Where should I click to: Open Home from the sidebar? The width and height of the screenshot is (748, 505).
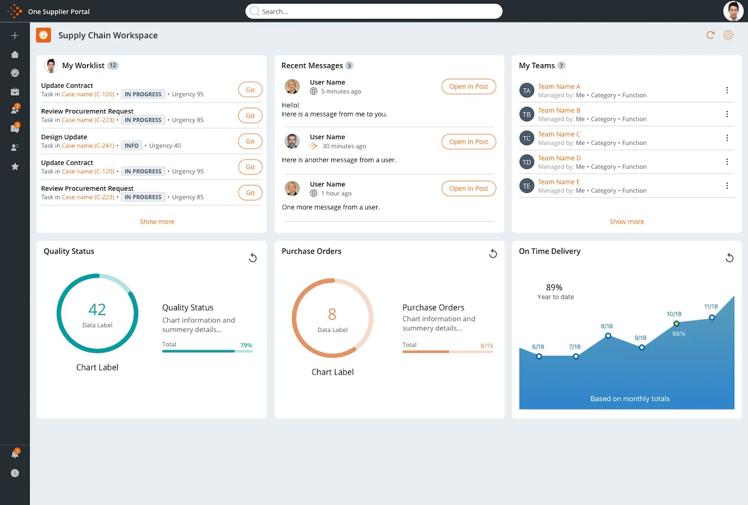[x=15, y=55]
